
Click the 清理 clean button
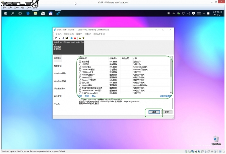(x=167, y=112)
